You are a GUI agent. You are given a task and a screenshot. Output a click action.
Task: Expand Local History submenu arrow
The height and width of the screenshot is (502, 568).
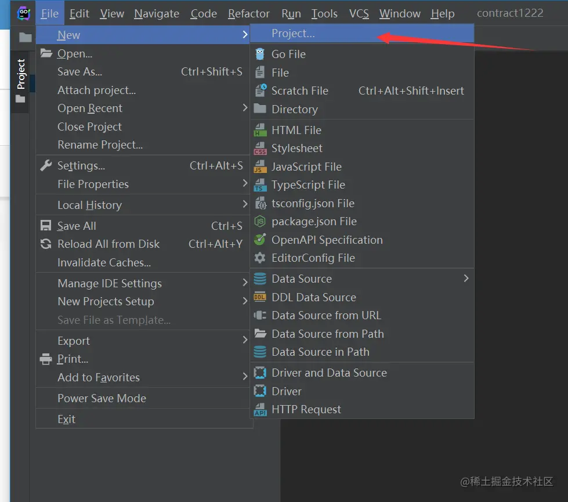pos(245,204)
